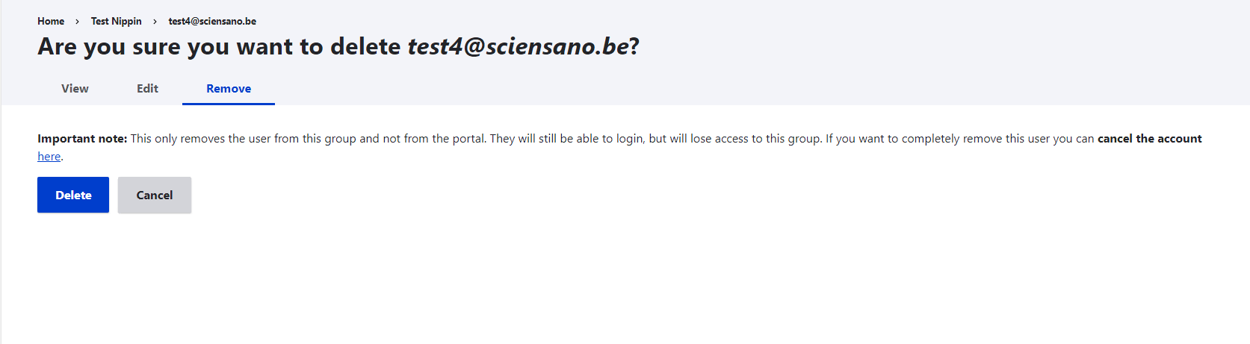Switch to the Edit tab
1250x344 pixels.
click(147, 88)
